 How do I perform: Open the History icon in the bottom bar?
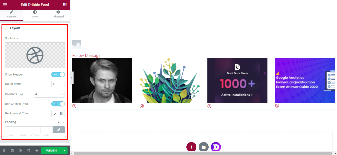coord(21,151)
